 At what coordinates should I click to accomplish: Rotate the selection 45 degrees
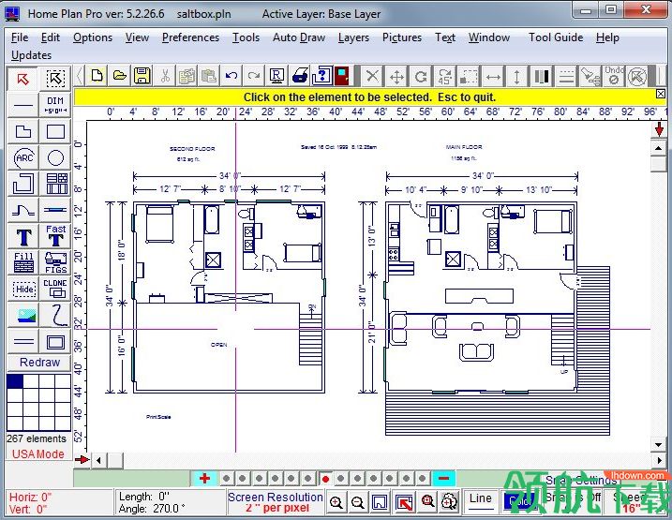click(444, 77)
